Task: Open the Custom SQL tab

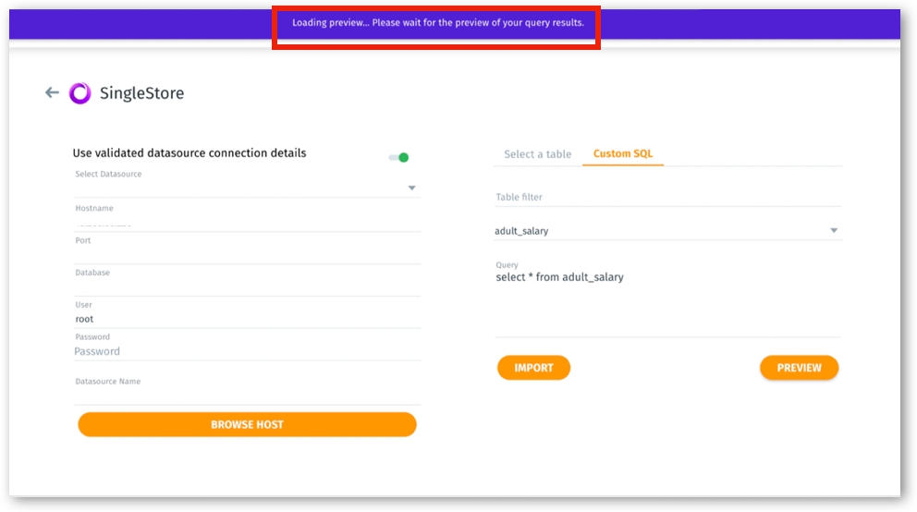Action: click(623, 154)
